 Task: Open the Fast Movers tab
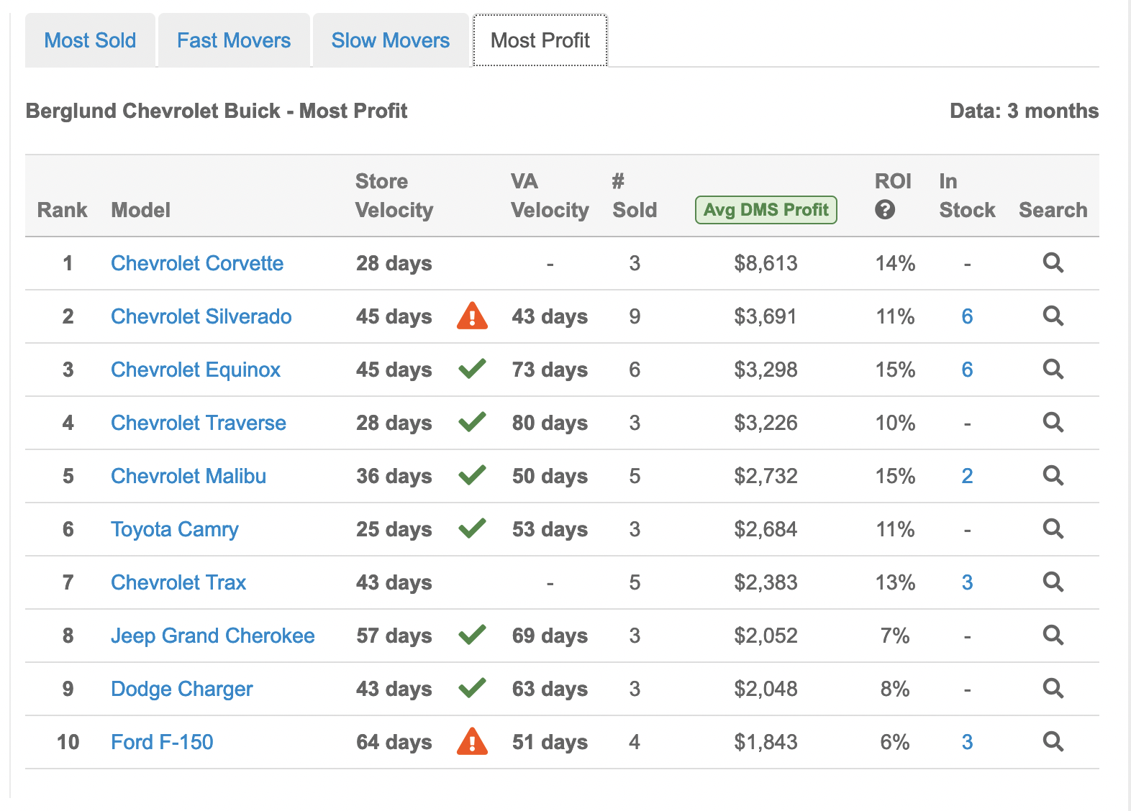[x=234, y=40]
